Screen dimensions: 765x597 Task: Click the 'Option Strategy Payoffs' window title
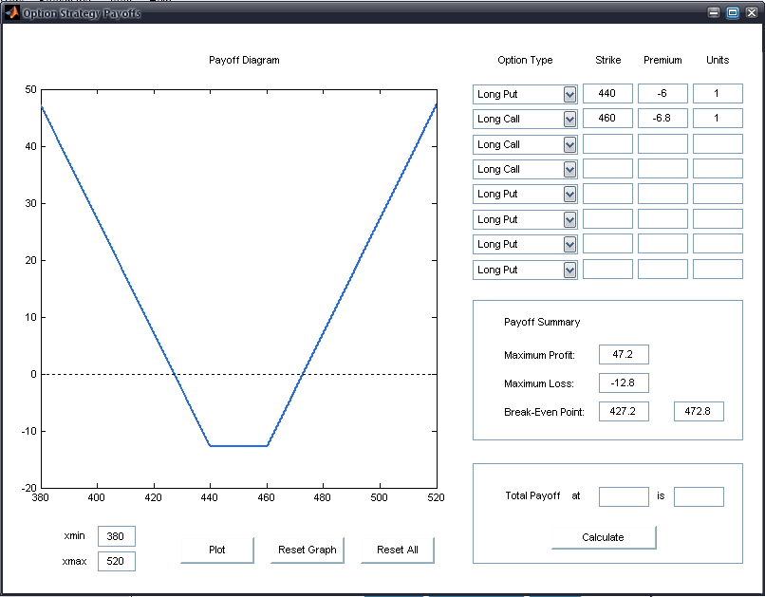(82, 13)
